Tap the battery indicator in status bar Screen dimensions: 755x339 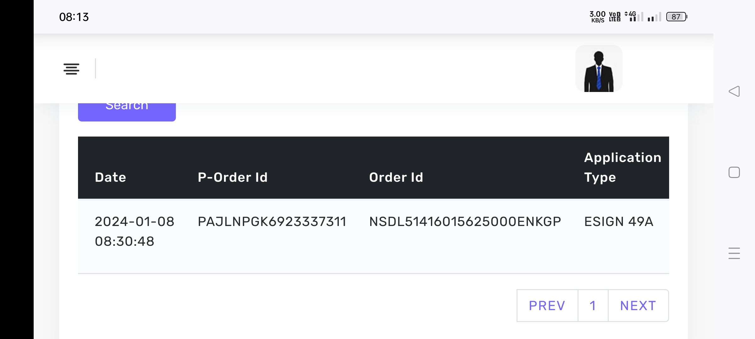[676, 17]
